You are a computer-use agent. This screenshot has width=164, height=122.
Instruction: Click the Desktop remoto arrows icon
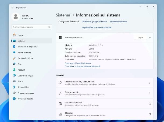pyautogui.click(x=60, y=93)
